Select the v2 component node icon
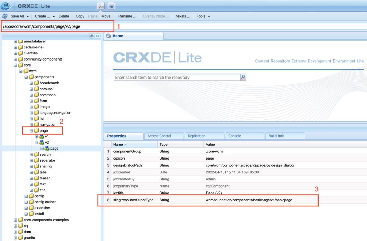This screenshot has height=241, width=367. point(42,143)
